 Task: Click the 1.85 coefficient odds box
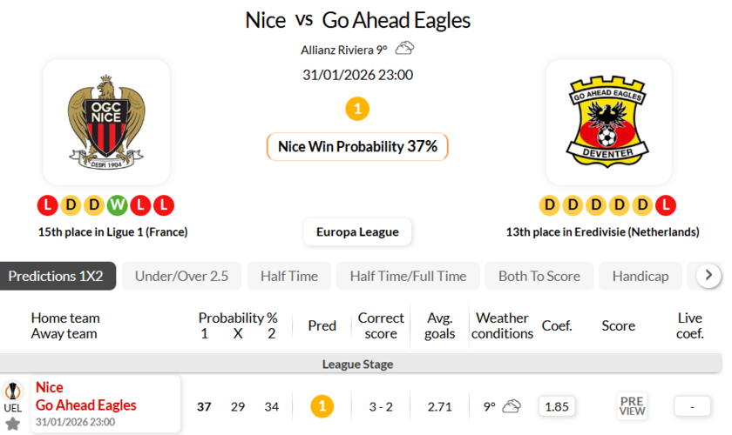[556, 406]
